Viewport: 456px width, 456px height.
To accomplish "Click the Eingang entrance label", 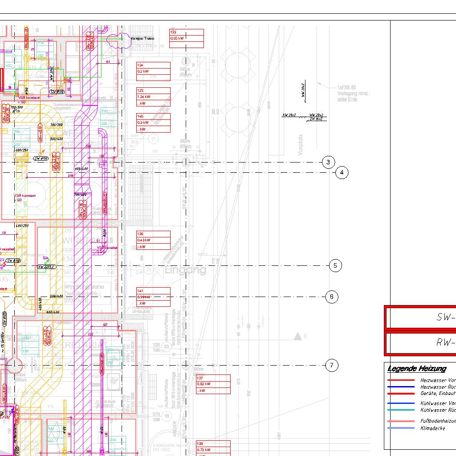I will pyautogui.click(x=186, y=270).
